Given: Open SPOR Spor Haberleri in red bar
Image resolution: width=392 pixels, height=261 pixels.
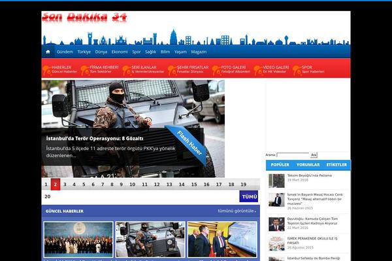Looking at the screenshot, I should click(308, 69).
